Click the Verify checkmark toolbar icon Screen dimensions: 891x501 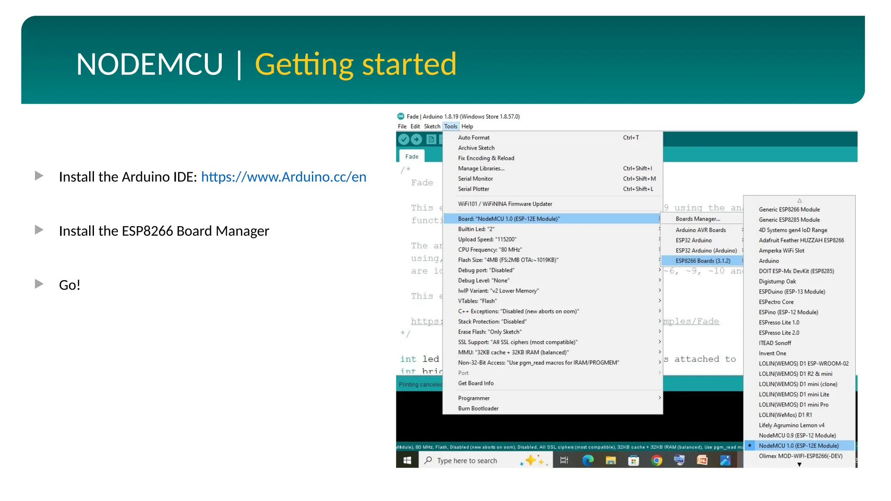tap(404, 139)
